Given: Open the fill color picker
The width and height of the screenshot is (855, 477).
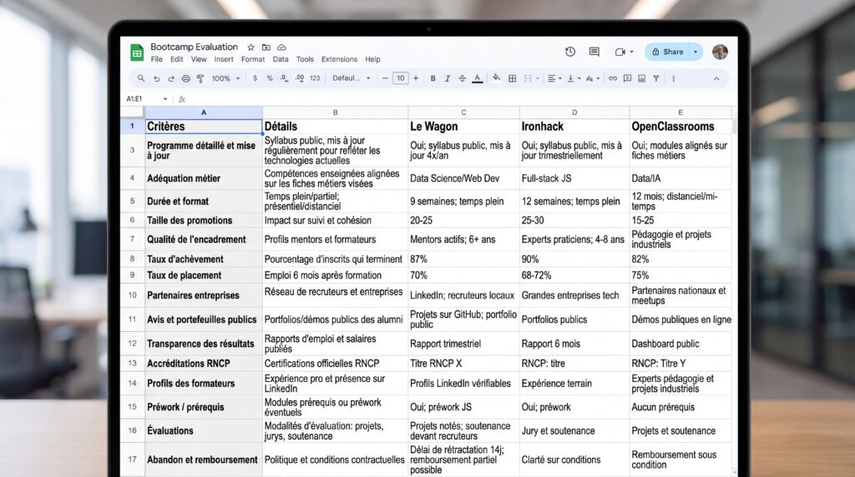Looking at the screenshot, I should pos(496,78).
